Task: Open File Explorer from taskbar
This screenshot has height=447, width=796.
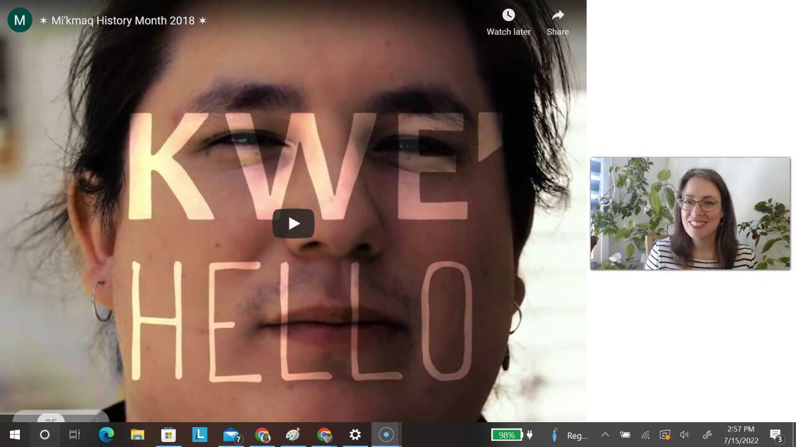Action: click(x=137, y=435)
